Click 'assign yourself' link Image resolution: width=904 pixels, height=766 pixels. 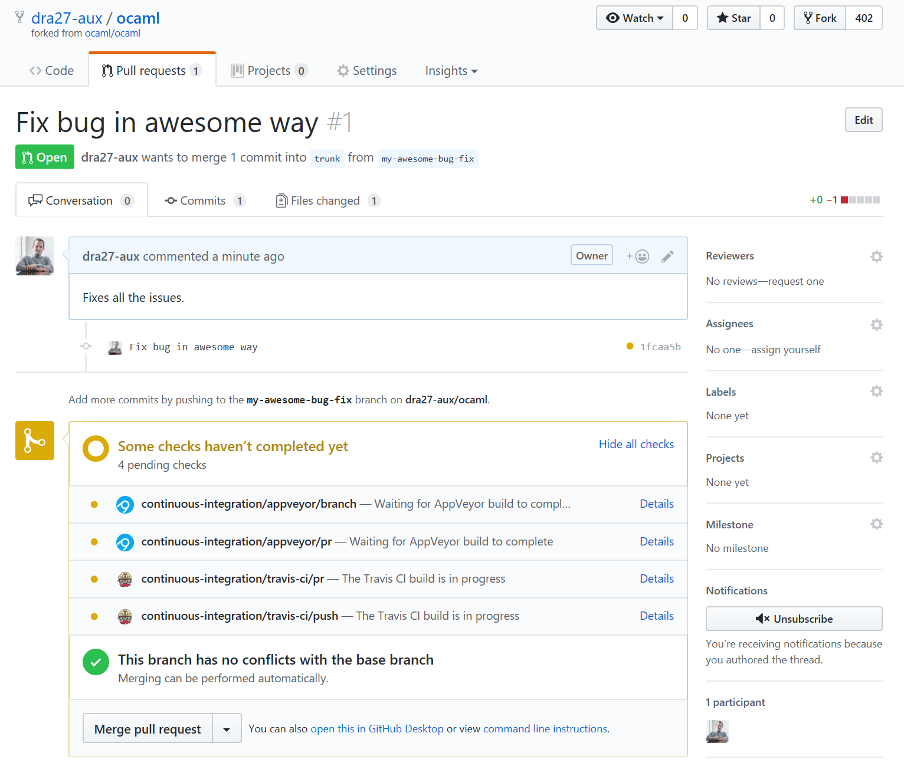(x=786, y=350)
